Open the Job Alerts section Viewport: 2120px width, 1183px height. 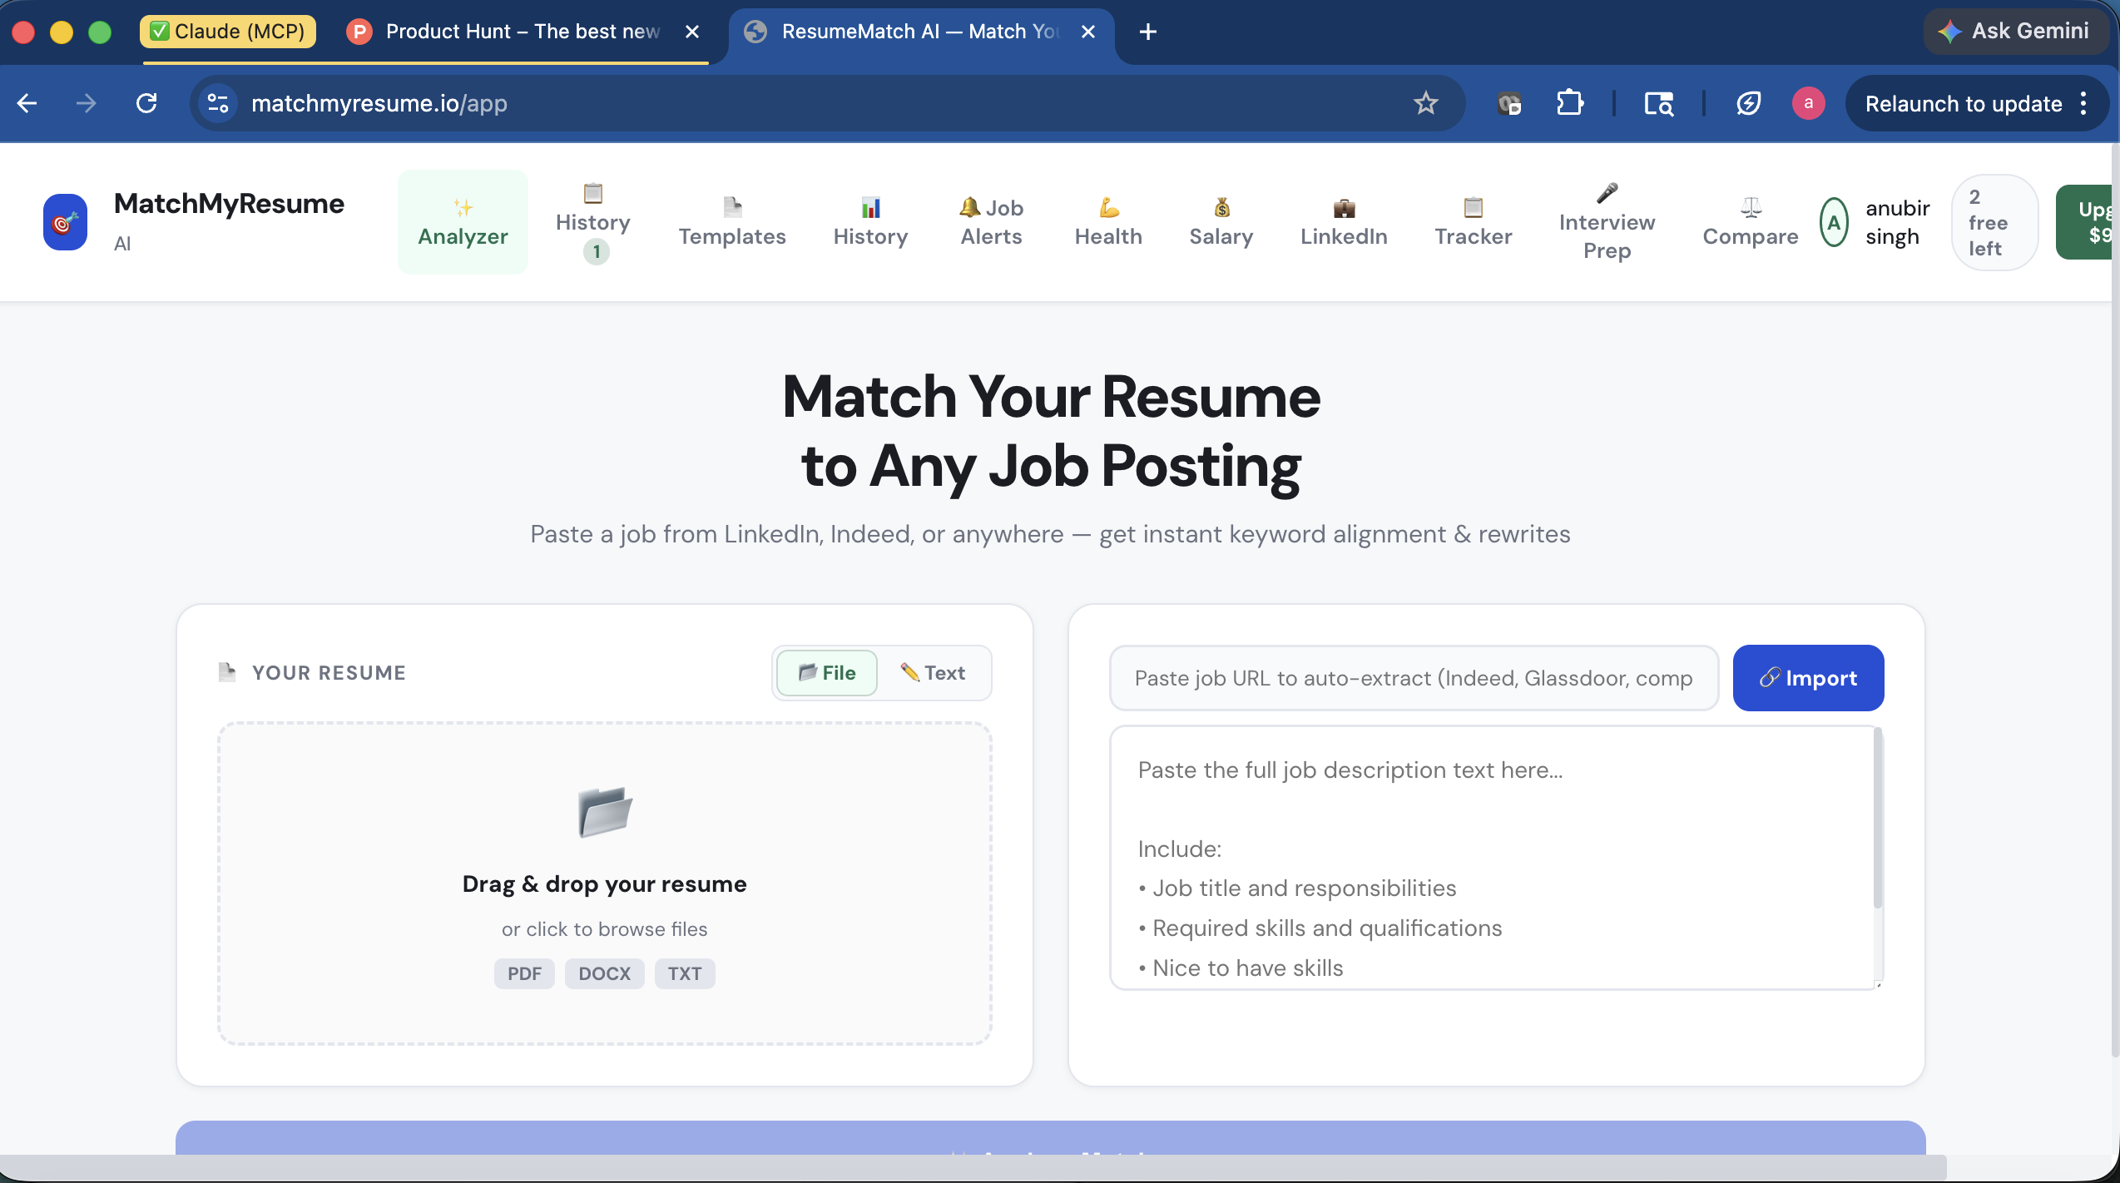coord(990,221)
